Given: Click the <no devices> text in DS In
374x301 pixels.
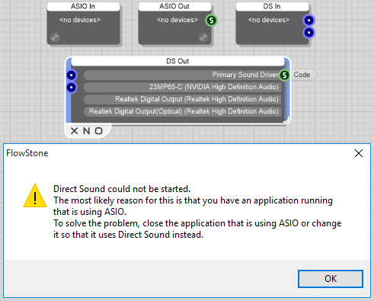Looking at the screenshot, I should coord(269,20).
